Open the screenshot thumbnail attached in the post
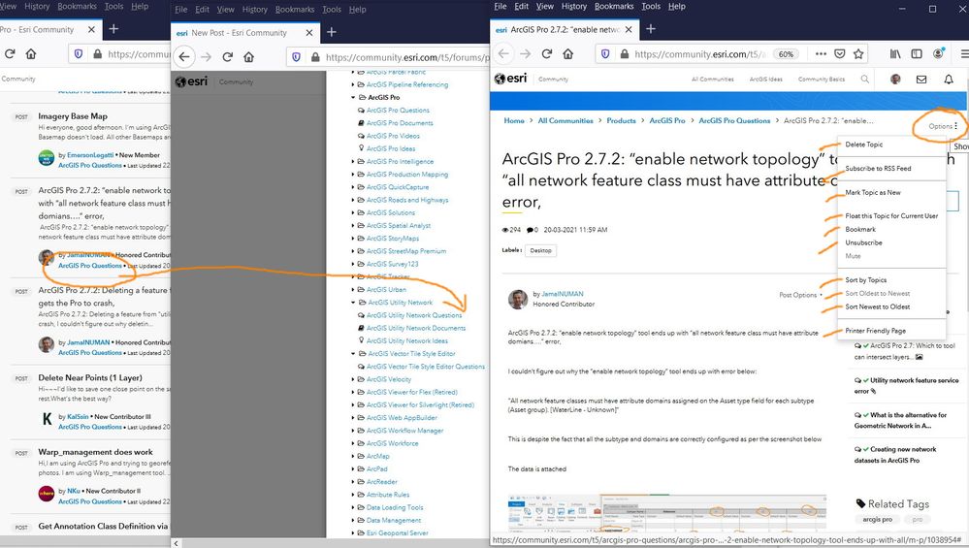This screenshot has height=548, width=969. click(x=666, y=513)
